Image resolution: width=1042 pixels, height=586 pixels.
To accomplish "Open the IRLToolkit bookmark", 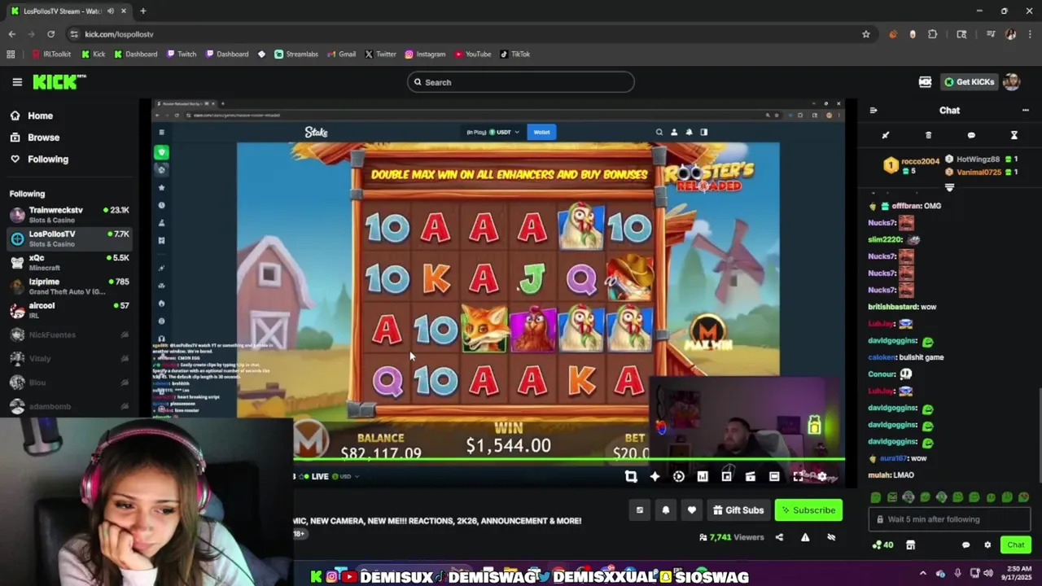I will pos(52,55).
